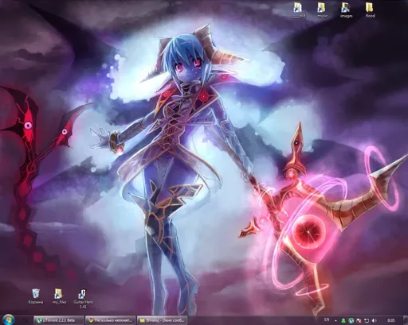Image resolution: width=408 pixels, height=325 pixels.
Task: Click the µTorrent system tray icon
Action: click(x=351, y=320)
